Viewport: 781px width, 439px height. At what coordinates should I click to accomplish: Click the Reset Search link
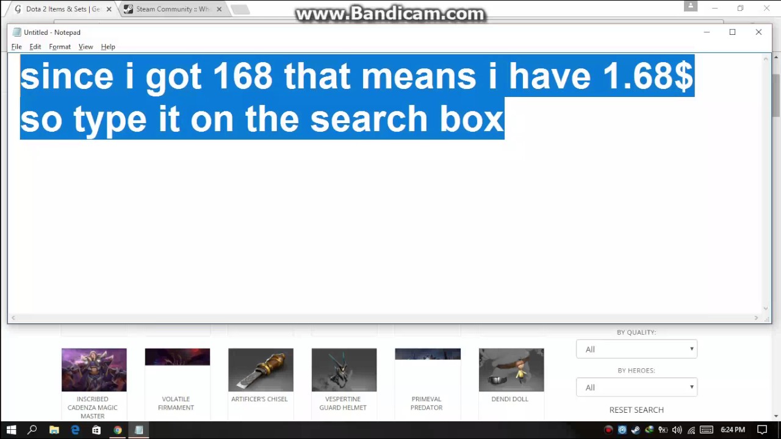point(636,410)
